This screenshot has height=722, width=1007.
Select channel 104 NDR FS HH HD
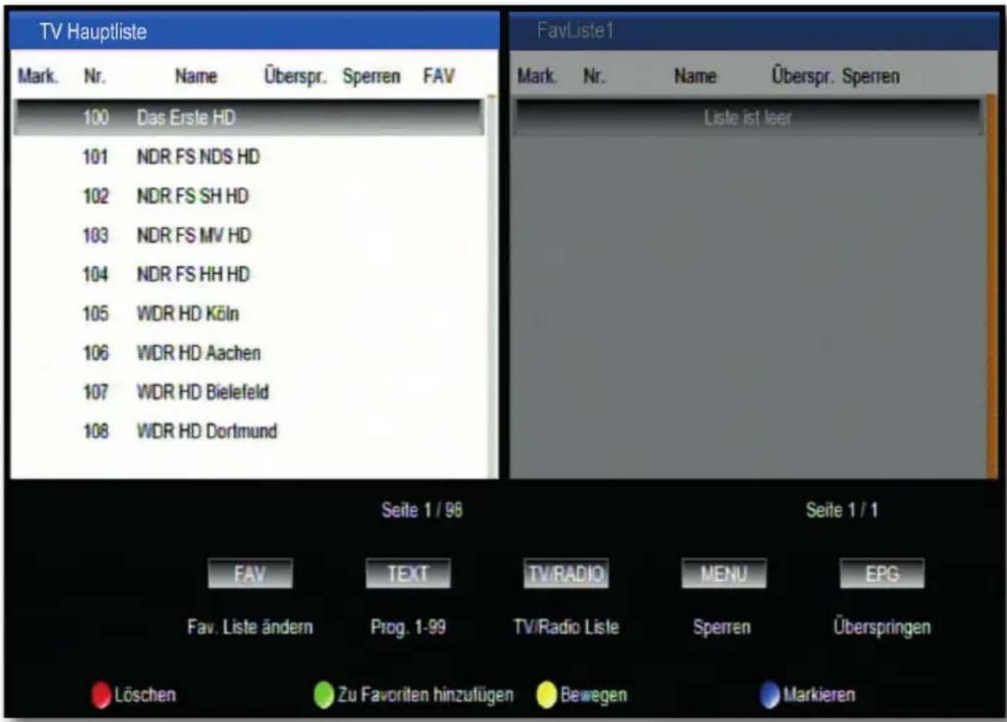click(249, 274)
